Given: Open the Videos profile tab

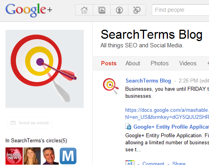Looking at the screenshot, I should click(188, 63).
